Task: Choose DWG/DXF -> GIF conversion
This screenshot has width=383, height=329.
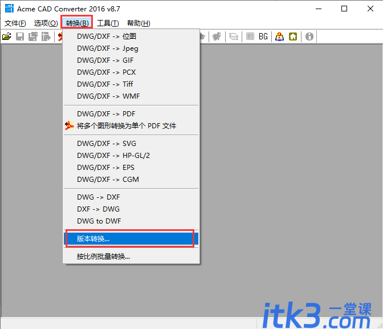Action: click(131, 60)
